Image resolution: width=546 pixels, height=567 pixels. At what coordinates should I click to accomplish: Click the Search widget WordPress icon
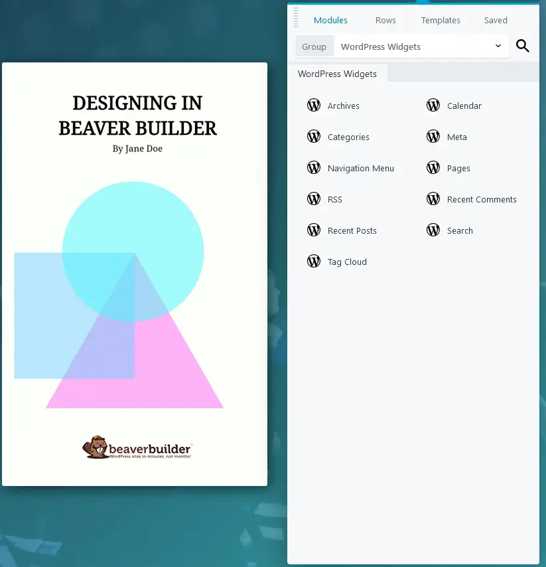(433, 230)
